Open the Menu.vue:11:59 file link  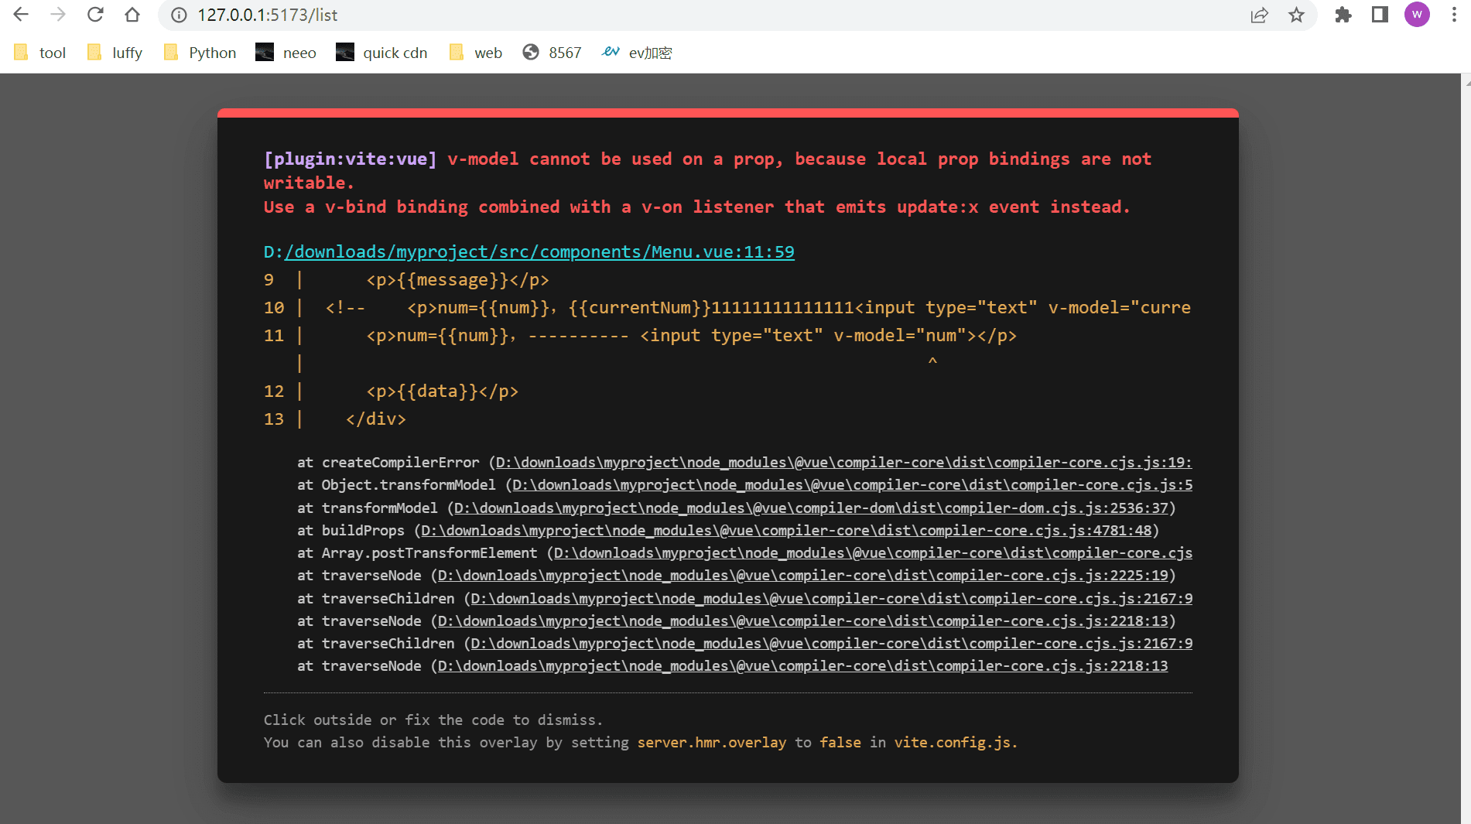539,252
